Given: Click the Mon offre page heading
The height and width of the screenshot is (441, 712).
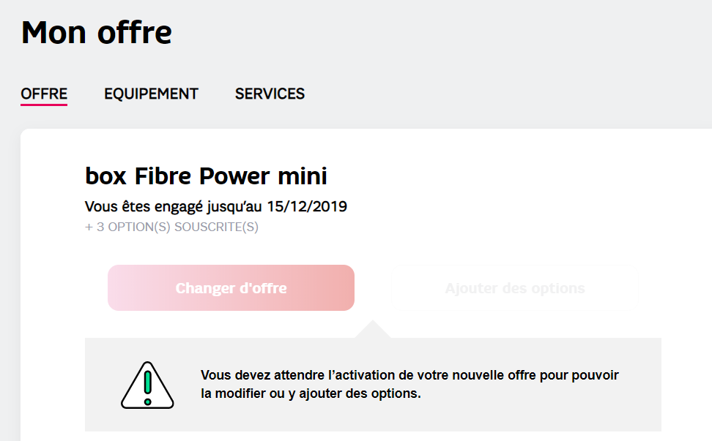Looking at the screenshot, I should pyautogui.click(x=96, y=31).
